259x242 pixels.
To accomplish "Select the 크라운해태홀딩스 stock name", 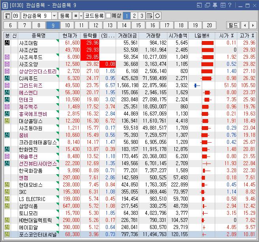I will pyautogui.click(x=38, y=142).
